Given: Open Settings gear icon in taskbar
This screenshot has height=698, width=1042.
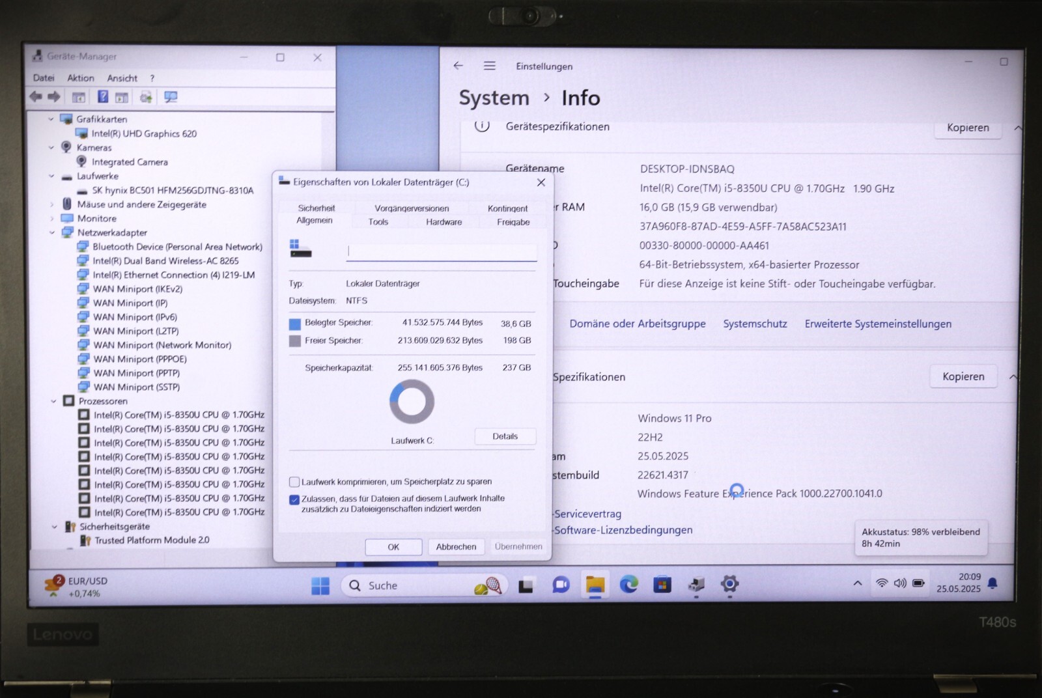Looking at the screenshot, I should pyautogui.click(x=729, y=584).
